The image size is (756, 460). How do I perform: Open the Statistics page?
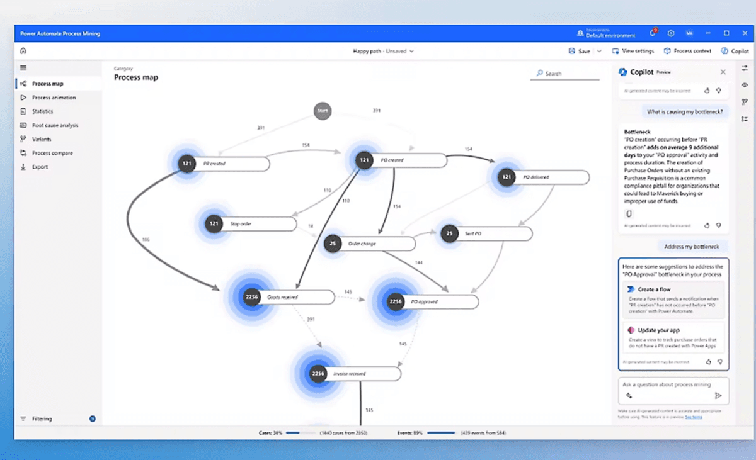click(42, 111)
